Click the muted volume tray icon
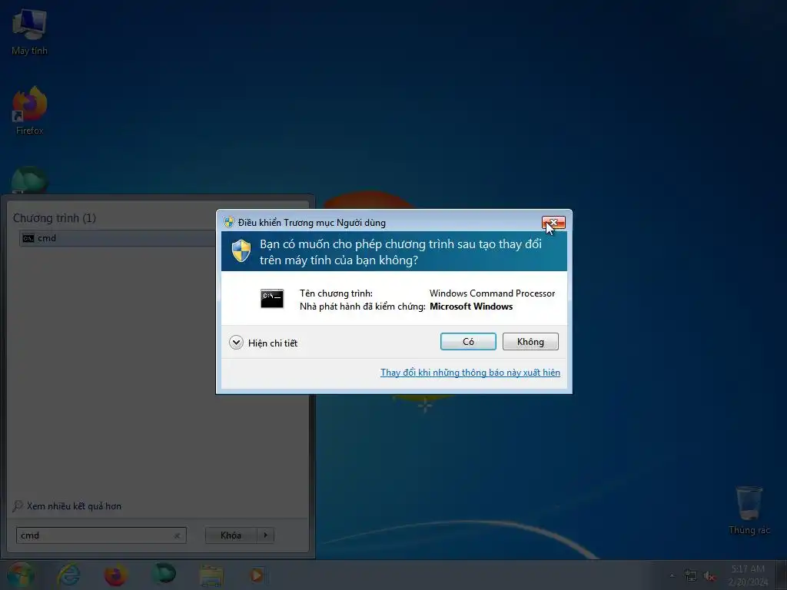This screenshot has height=590, width=787. point(709,576)
